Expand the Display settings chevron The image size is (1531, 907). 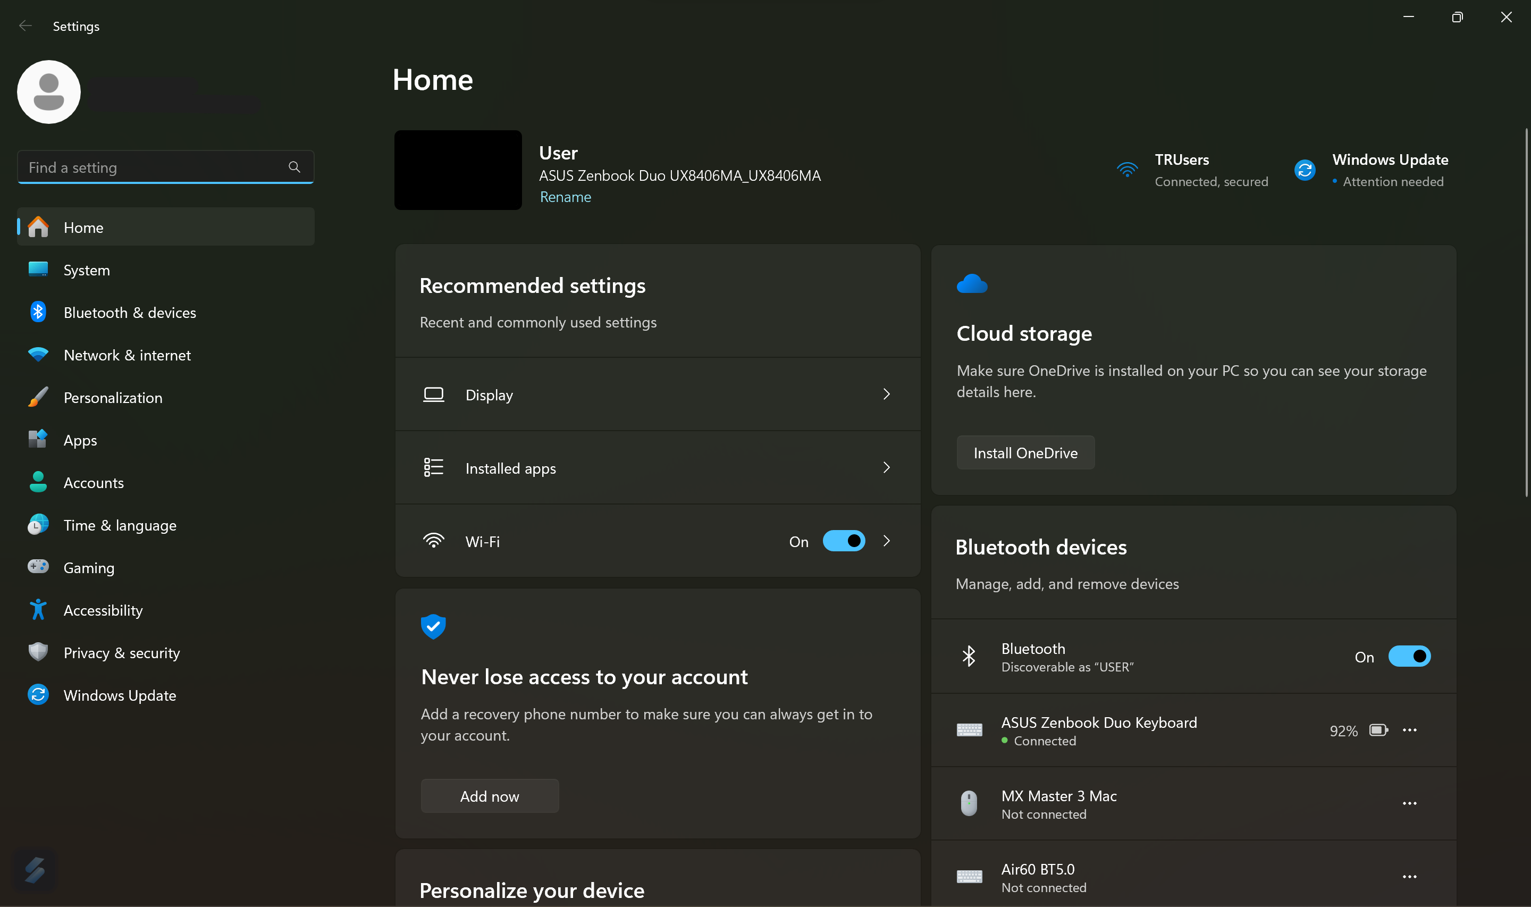[x=887, y=394]
